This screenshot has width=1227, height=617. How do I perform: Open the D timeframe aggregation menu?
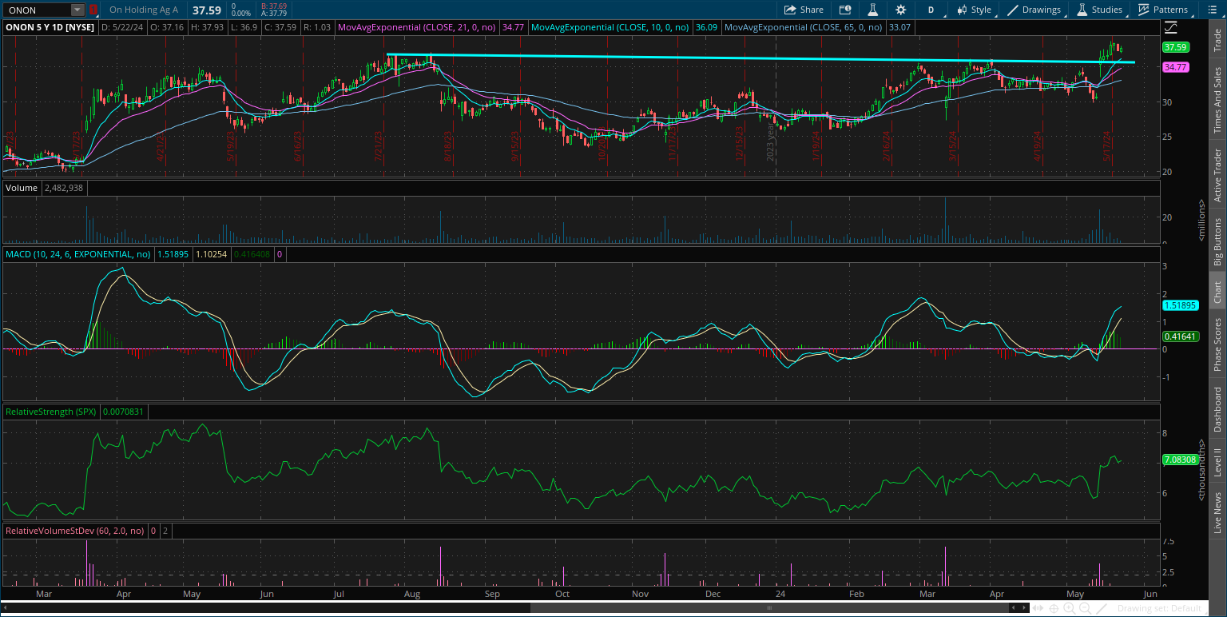tap(931, 10)
